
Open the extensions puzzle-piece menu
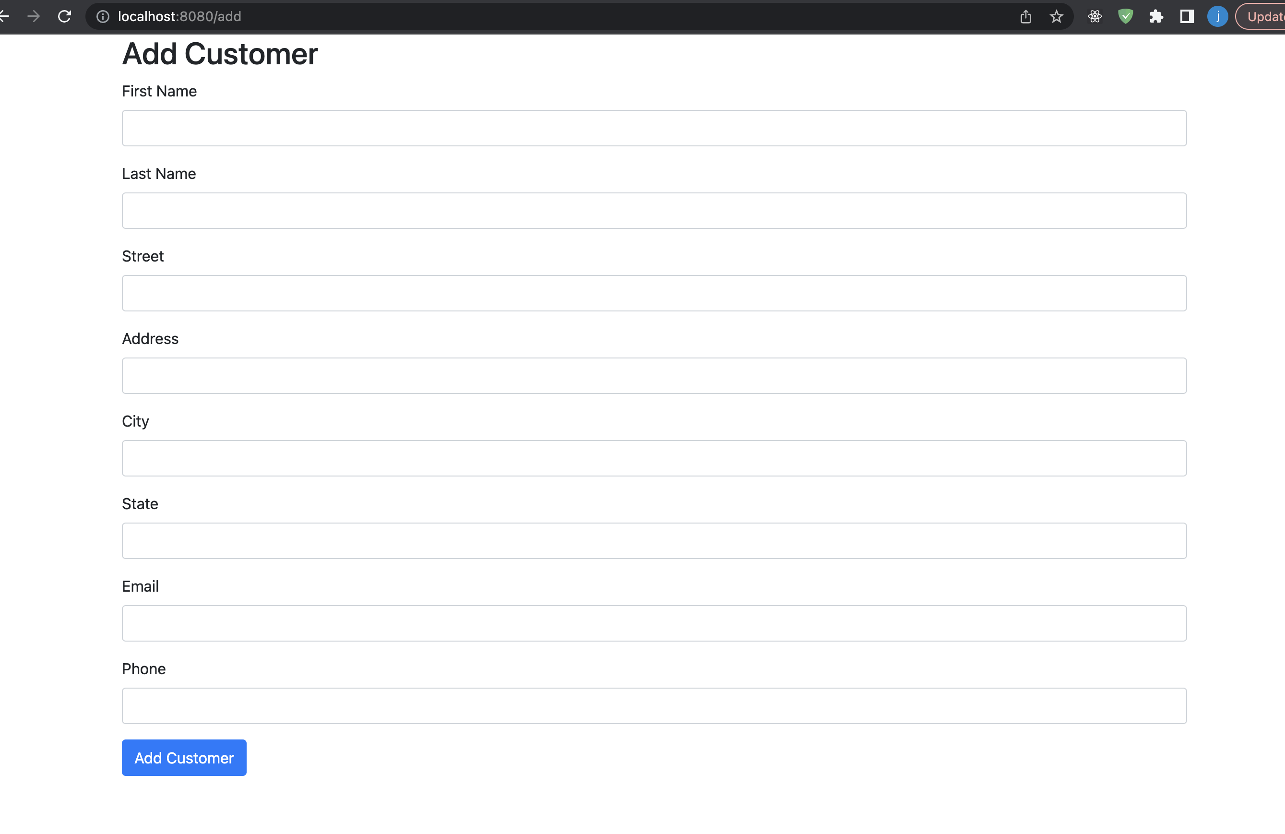tap(1156, 16)
